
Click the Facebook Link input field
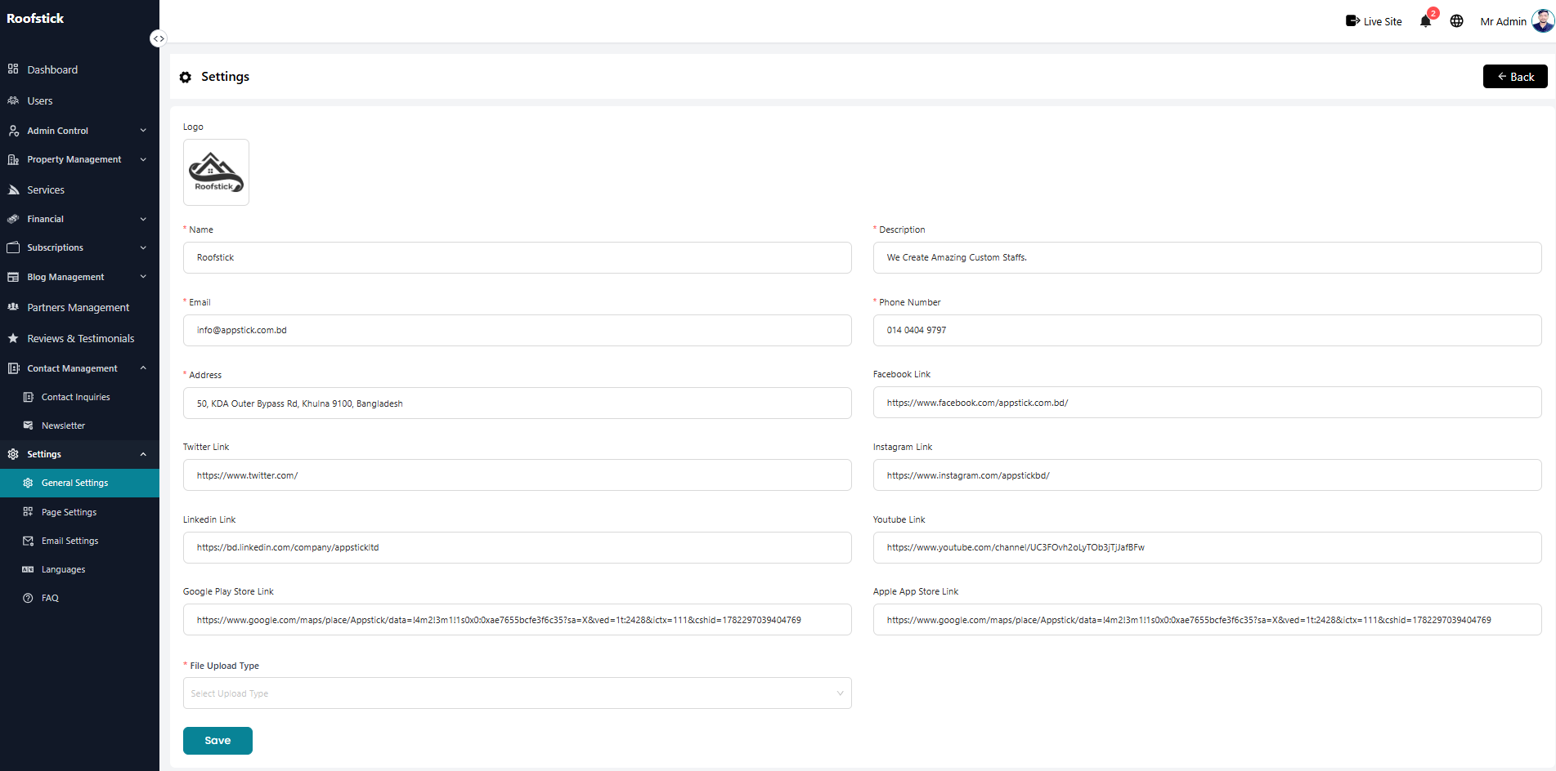point(1207,403)
